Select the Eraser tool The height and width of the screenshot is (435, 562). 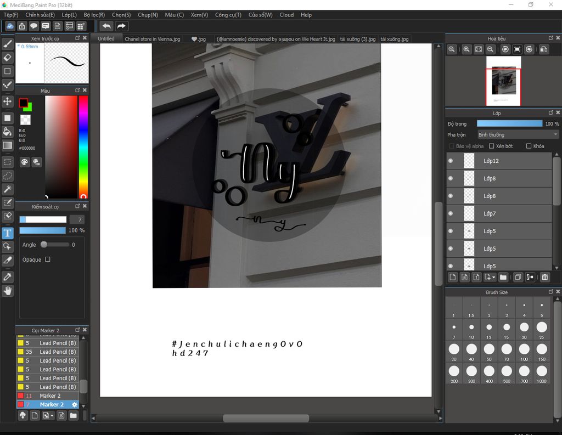[8, 58]
